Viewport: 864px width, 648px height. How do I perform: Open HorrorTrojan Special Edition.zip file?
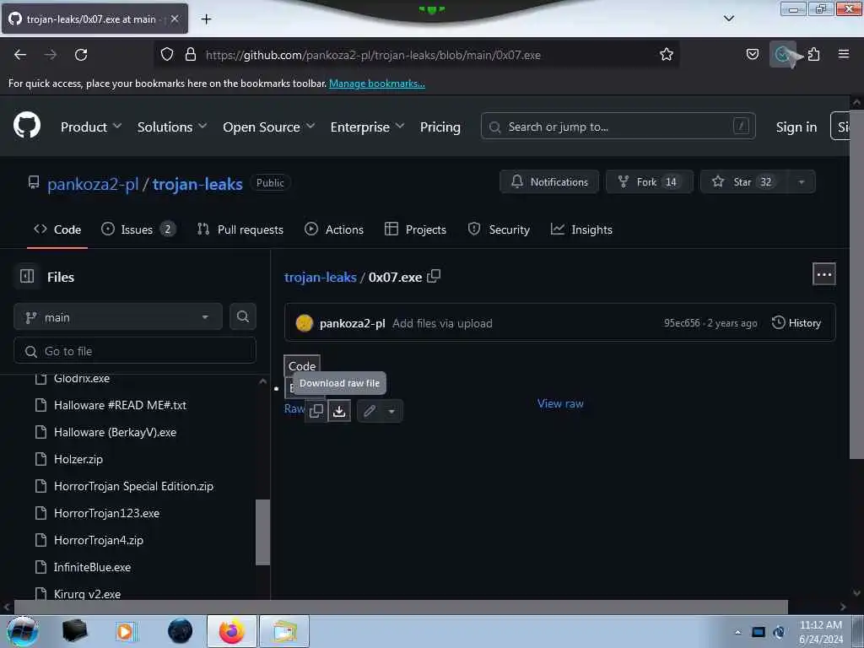pyautogui.click(x=133, y=486)
